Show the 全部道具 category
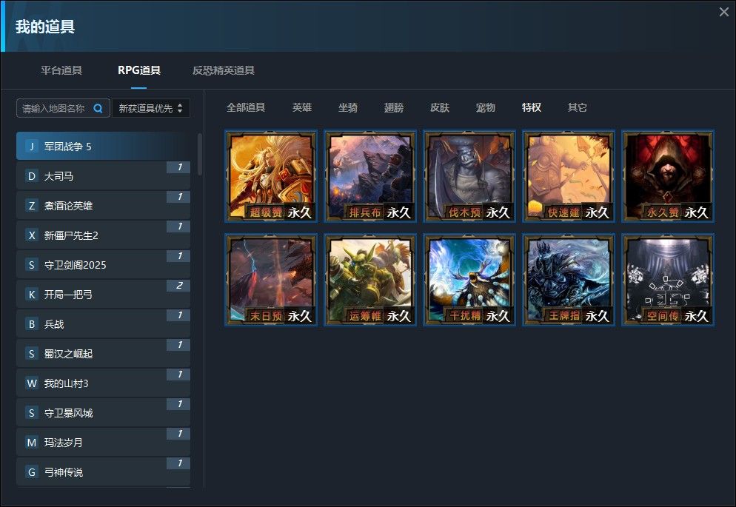Viewport: 736px width, 507px height. (246, 107)
